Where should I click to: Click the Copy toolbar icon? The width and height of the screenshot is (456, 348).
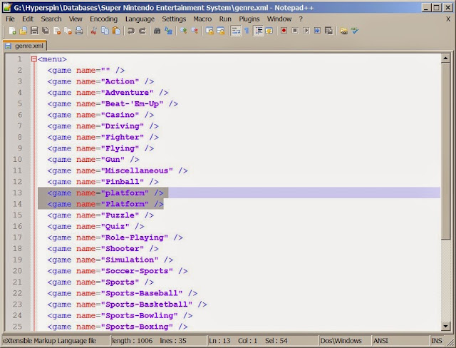click(x=105, y=31)
